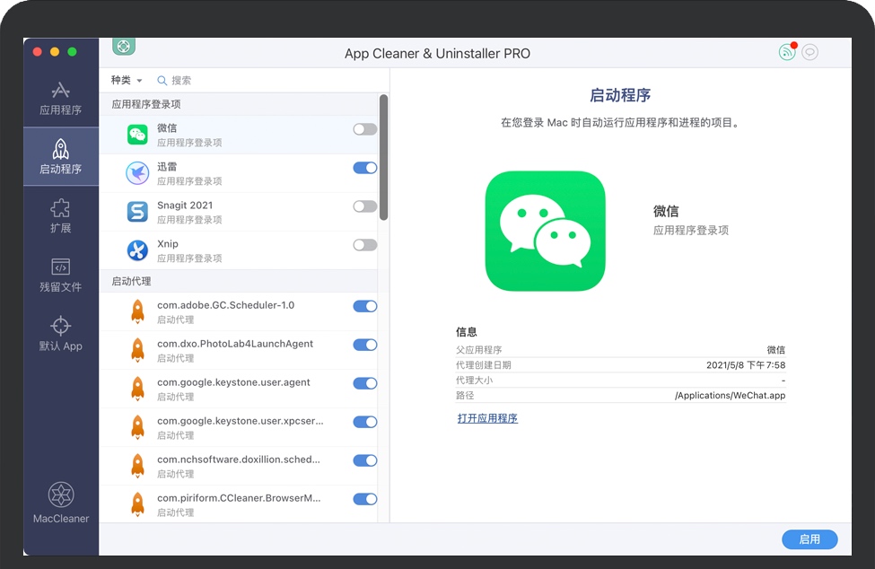Click the 迅雷 bird icon
This screenshot has width=875, height=569.
137,173
